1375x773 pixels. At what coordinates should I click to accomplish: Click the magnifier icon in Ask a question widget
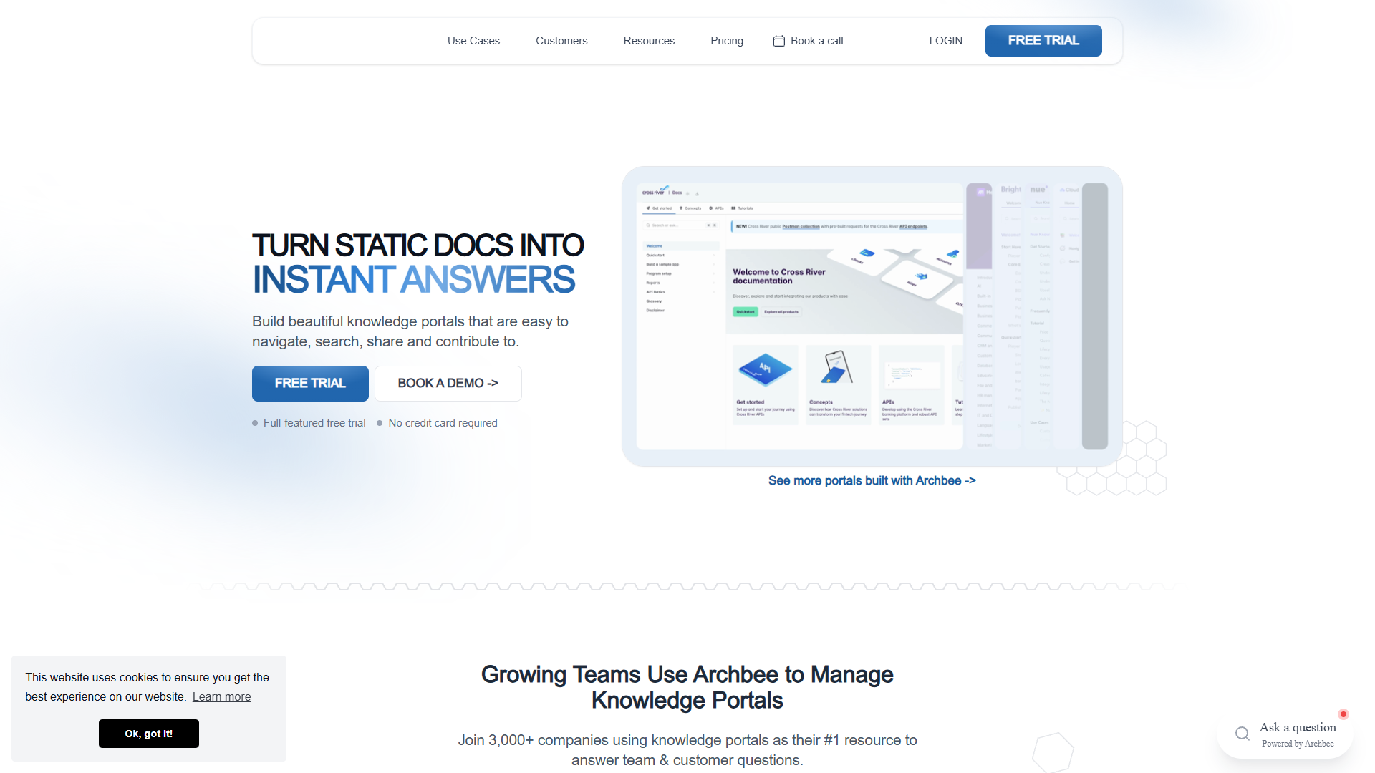point(1243,734)
